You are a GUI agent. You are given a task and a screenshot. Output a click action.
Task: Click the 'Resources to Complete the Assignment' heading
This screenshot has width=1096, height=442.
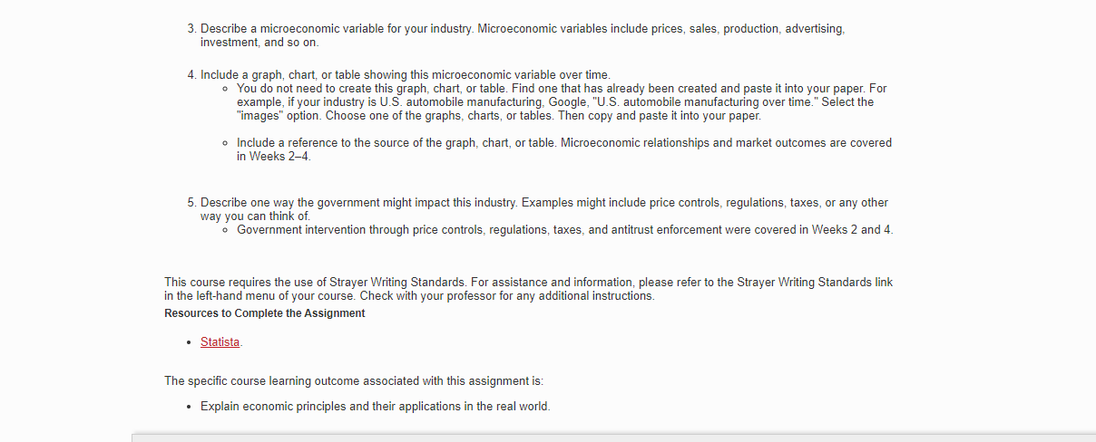265,313
